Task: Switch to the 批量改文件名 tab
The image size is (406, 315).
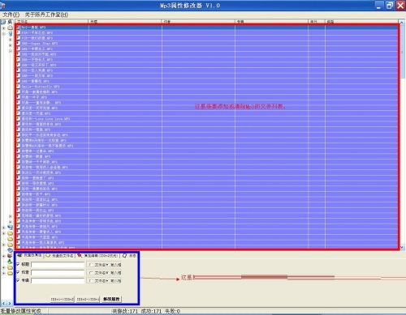Action: [x=59, y=256]
